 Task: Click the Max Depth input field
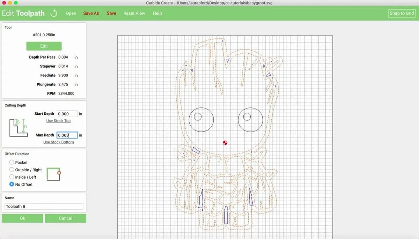pyautogui.click(x=67, y=135)
